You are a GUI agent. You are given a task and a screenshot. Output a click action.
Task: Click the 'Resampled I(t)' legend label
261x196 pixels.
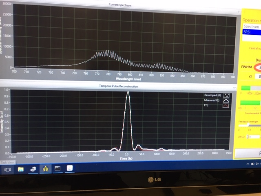pyautogui.click(x=212, y=95)
